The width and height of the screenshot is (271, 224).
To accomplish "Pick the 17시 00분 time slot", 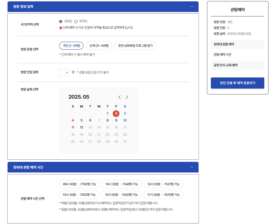I will tap(163, 195).
